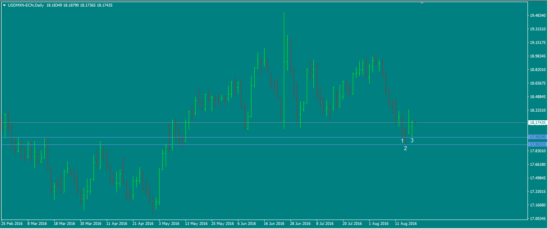
Task: Click the 6 Jun 2016 date label
Action: tap(247, 224)
